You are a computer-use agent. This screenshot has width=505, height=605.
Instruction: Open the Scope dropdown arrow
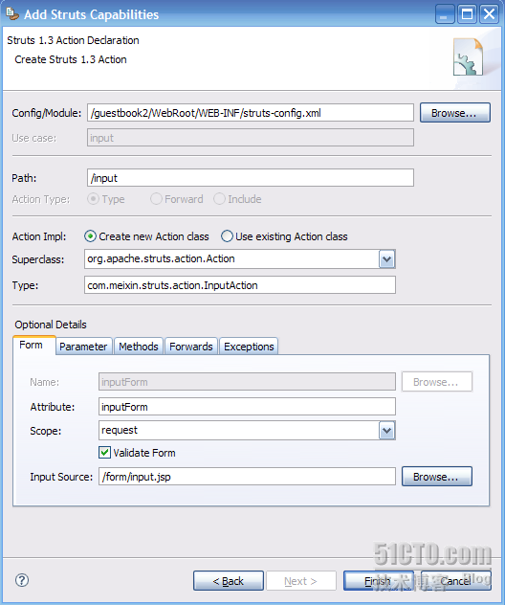(387, 431)
